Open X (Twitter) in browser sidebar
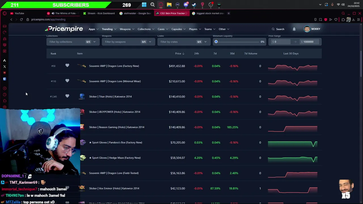The image size is (363, 204). click(5, 67)
